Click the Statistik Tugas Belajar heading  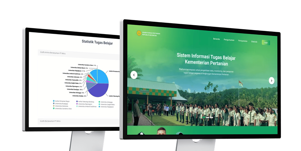tap(97, 42)
